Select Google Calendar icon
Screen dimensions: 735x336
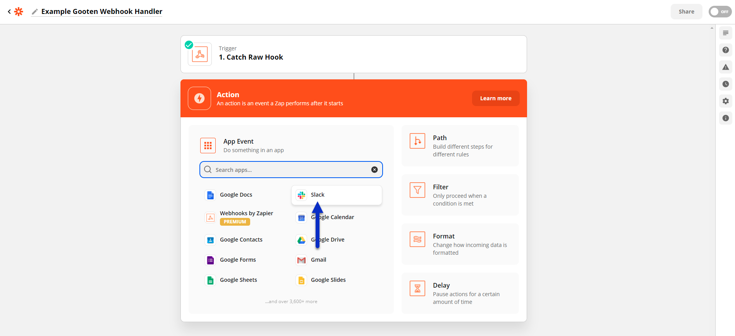301,218
